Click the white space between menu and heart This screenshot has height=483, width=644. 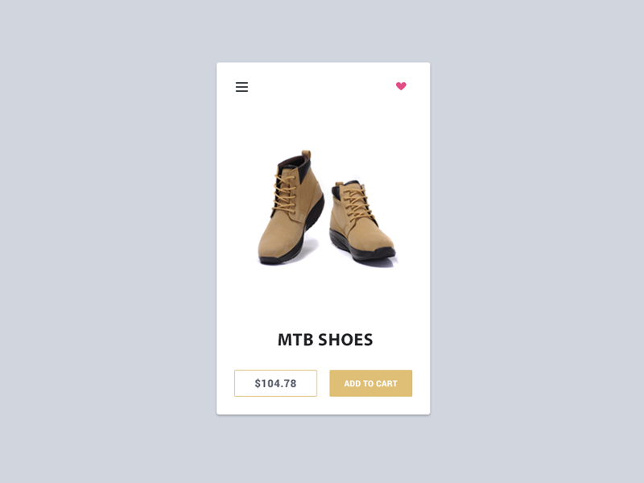point(323,86)
